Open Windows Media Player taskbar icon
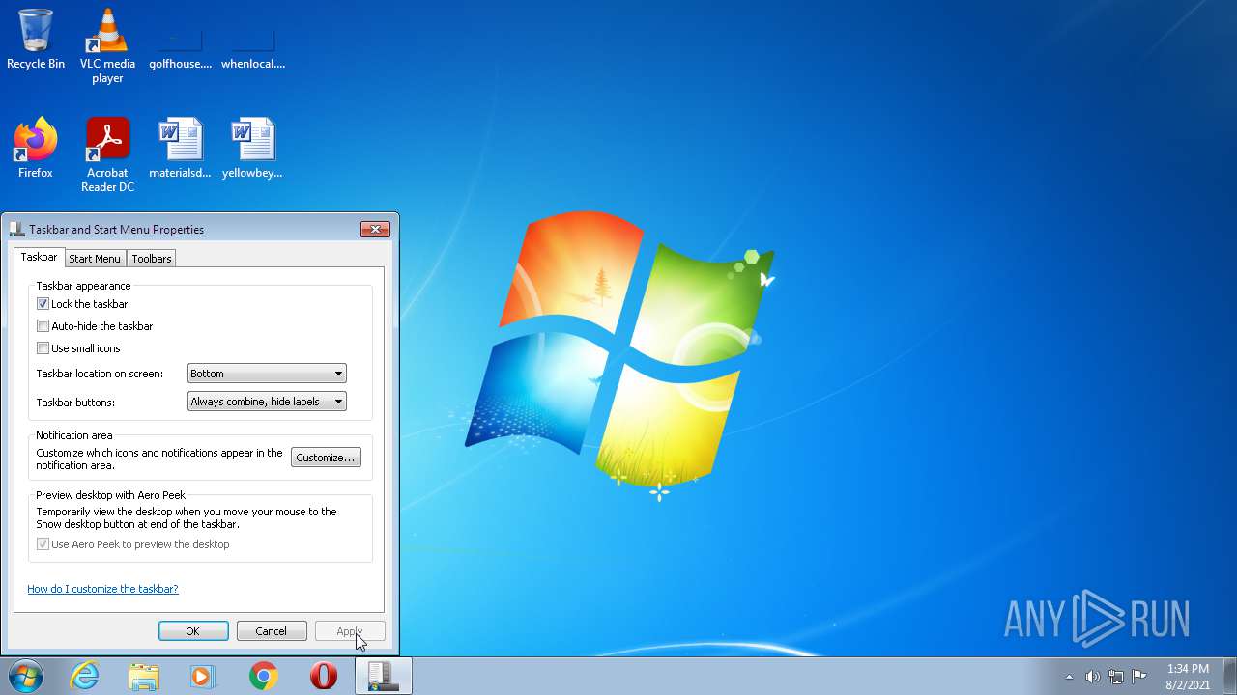Viewport: 1237px width, 695px height. pos(203,676)
